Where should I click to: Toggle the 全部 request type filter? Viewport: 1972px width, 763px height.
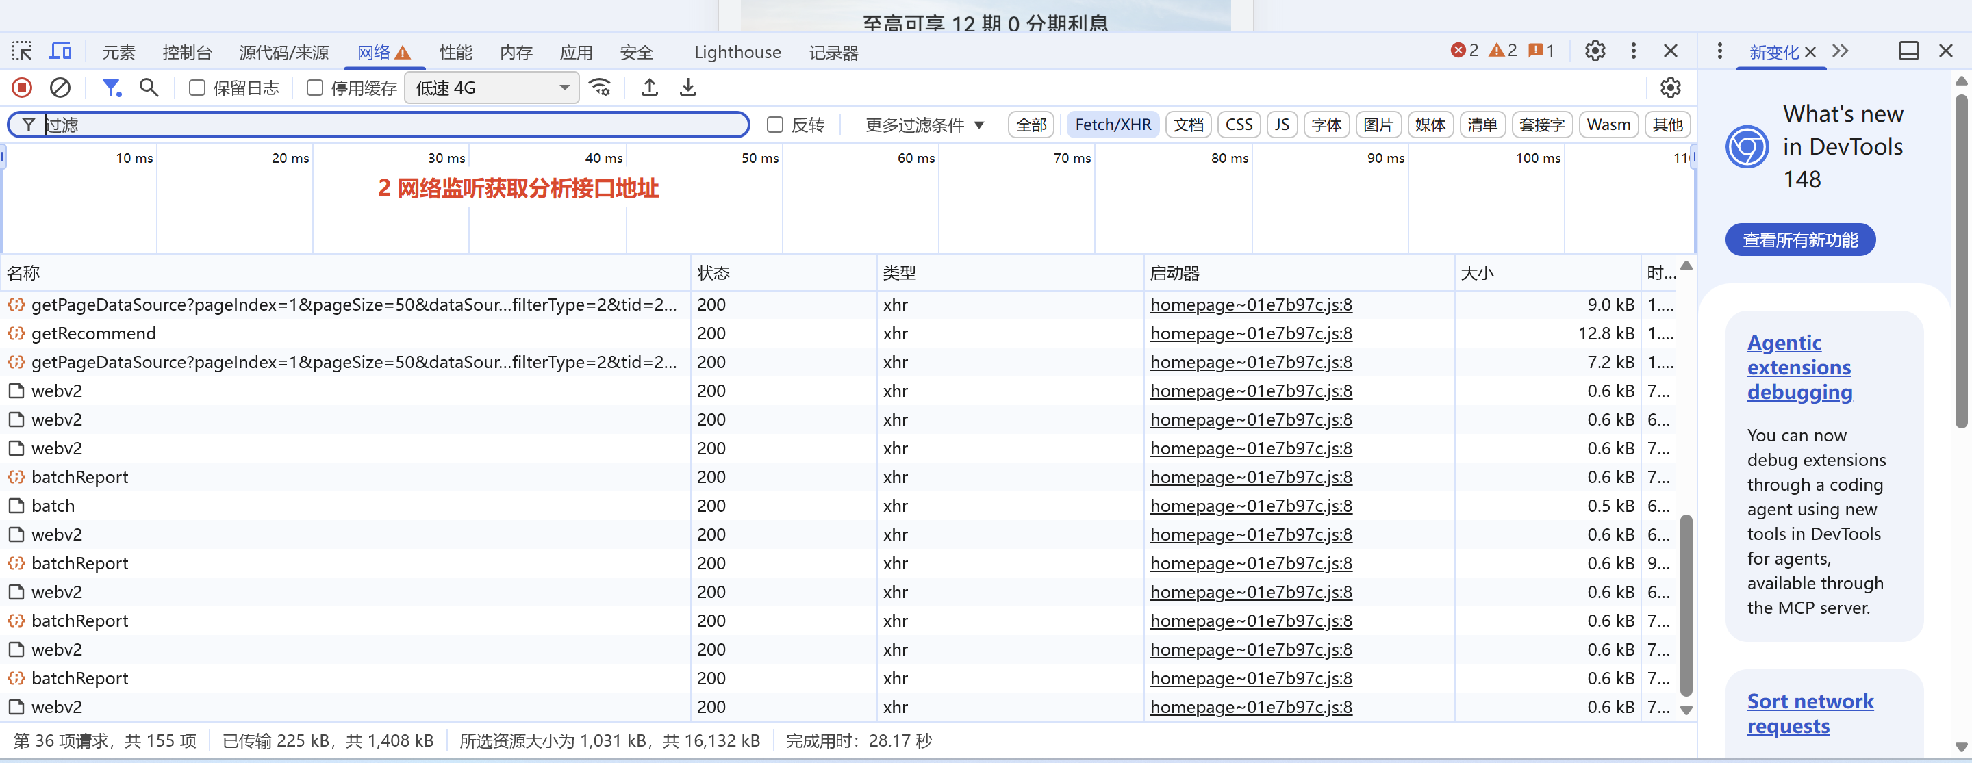(1032, 125)
